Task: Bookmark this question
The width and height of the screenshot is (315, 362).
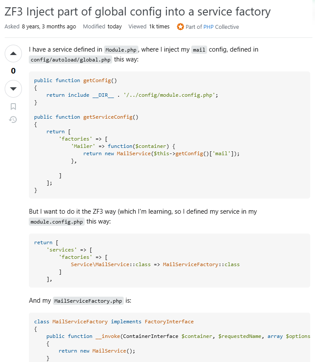Action: tap(13, 106)
